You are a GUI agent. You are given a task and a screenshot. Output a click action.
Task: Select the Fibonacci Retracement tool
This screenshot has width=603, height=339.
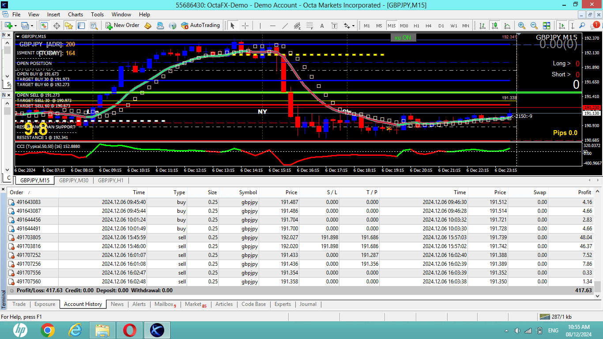309,26
